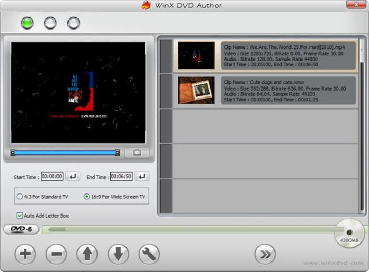Viewport: 369px width, 272px height.
Task: Click the video preview window
Action: [79, 93]
